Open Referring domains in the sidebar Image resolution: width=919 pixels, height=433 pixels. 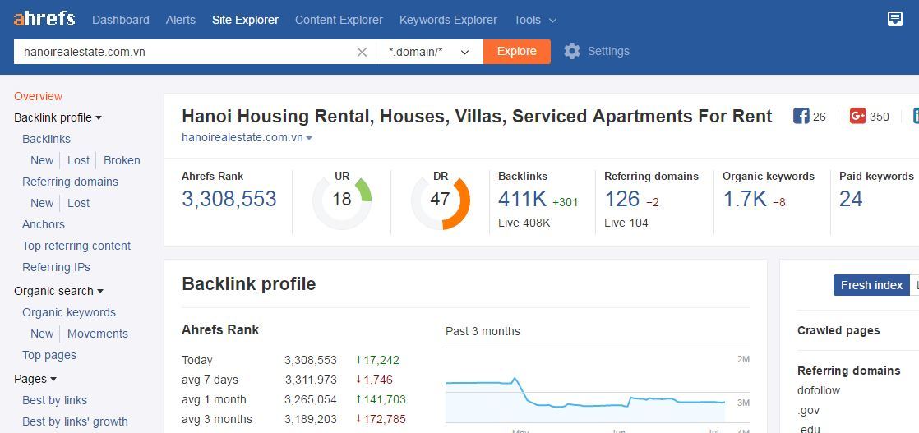click(x=71, y=182)
